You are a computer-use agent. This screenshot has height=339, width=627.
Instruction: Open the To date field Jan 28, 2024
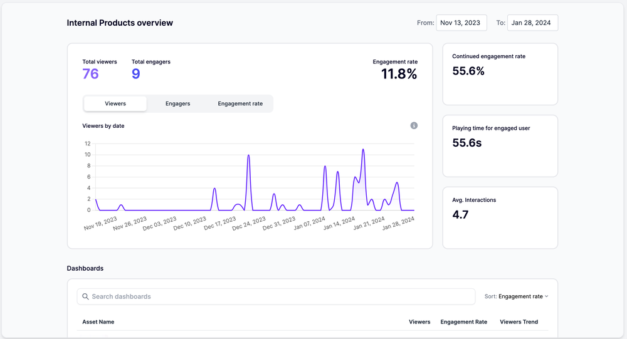pos(532,23)
